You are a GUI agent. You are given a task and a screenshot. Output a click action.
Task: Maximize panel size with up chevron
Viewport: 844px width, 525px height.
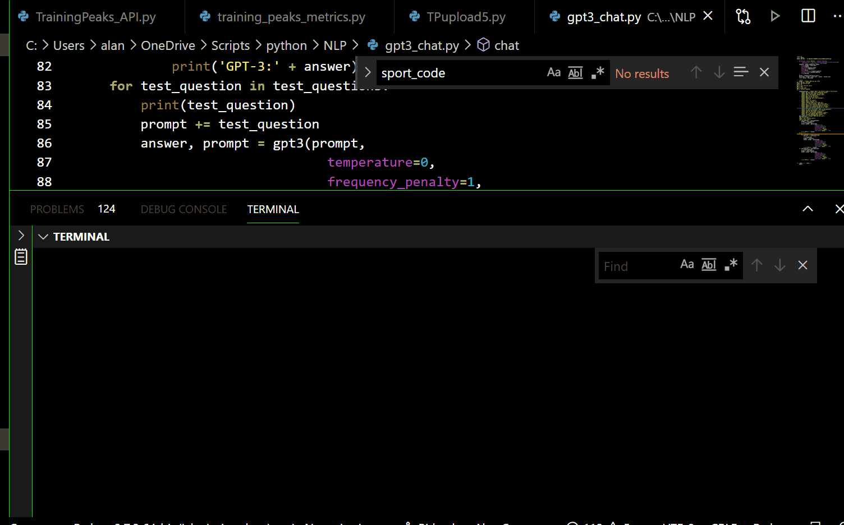coord(808,209)
